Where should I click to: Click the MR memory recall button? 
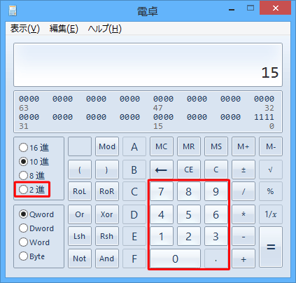(189, 146)
